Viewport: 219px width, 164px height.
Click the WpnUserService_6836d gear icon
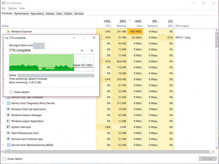coord(8,145)
